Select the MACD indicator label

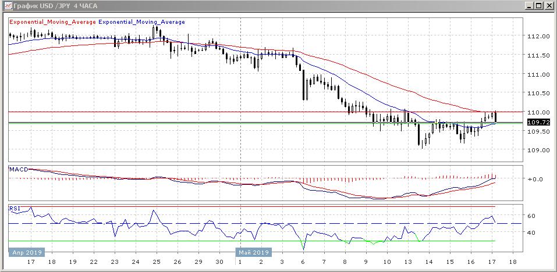[x=18, y=169]
